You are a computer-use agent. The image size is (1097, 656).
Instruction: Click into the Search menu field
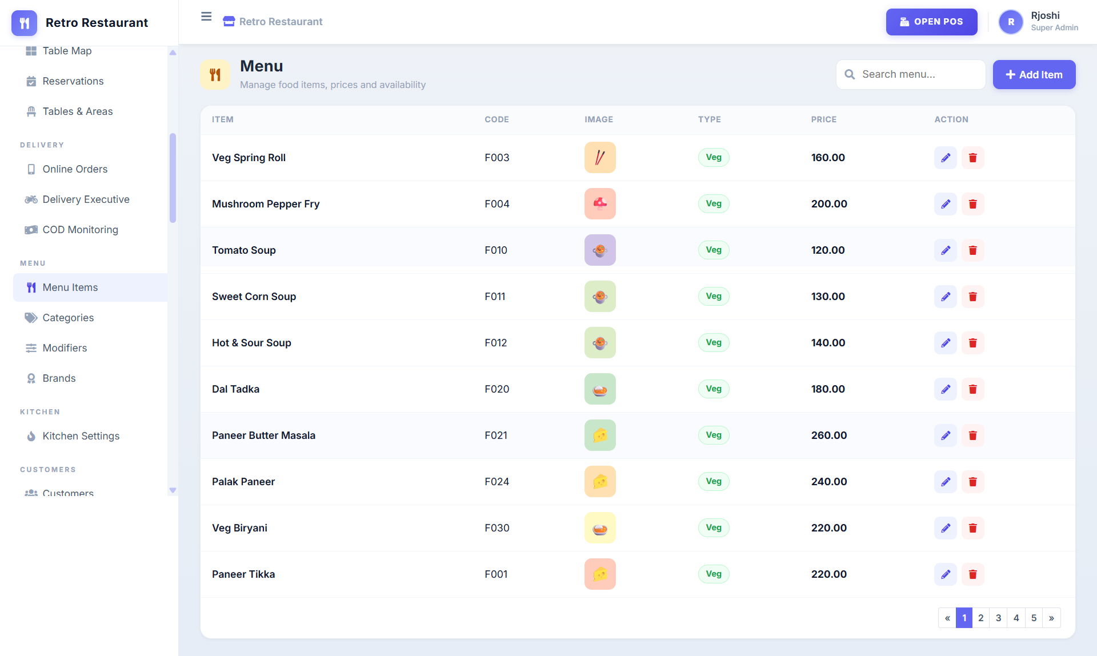tap(911, 74)
